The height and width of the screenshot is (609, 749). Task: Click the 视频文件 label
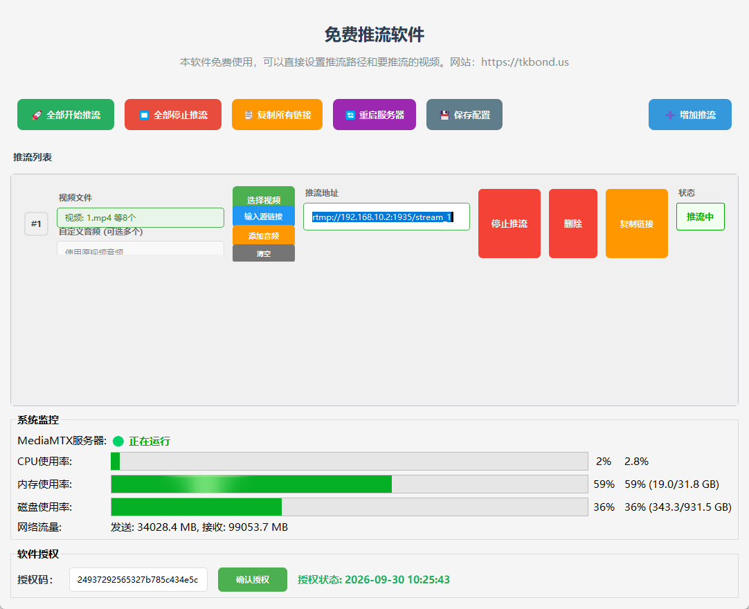click(75, 198)
